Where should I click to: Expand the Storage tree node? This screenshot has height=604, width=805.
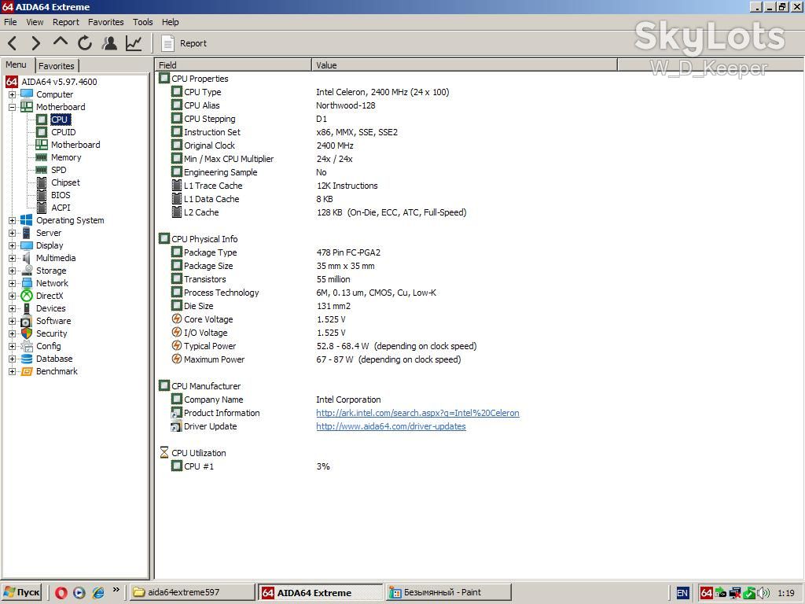12,271
